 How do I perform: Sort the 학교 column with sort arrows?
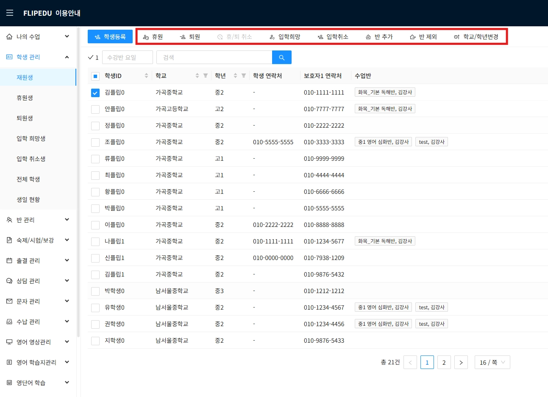pyautogui.click(x=197, y=76)
